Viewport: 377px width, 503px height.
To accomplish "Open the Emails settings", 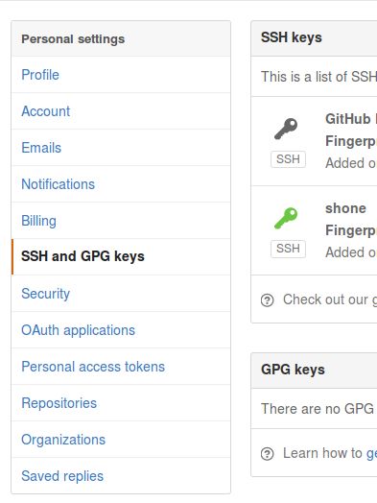I will (121, 148).
